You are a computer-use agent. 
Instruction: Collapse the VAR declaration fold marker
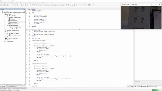tap(26, 14)
